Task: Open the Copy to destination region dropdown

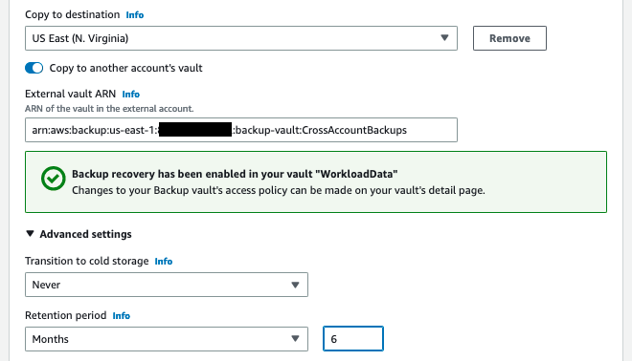Action: (241, 38)
